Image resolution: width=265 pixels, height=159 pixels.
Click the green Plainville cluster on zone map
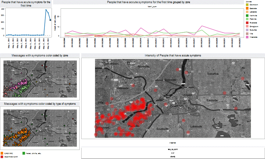pyautogui.click(x=25, y=88)
